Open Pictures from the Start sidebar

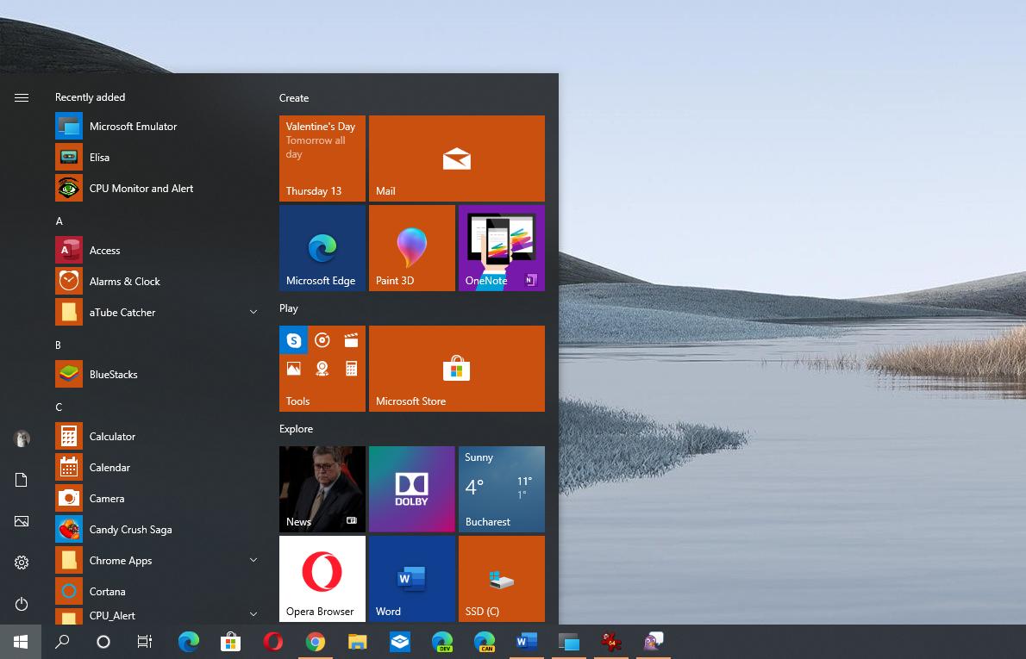point(22,521)
